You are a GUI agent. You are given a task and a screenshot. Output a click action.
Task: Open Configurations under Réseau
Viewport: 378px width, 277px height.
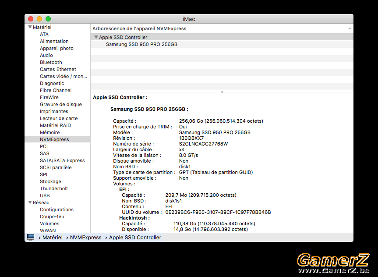tap(57, 210)
